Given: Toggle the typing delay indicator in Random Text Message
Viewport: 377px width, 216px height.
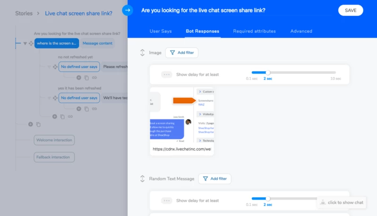Looking at the screenshot, I should (x=166, y=201).
